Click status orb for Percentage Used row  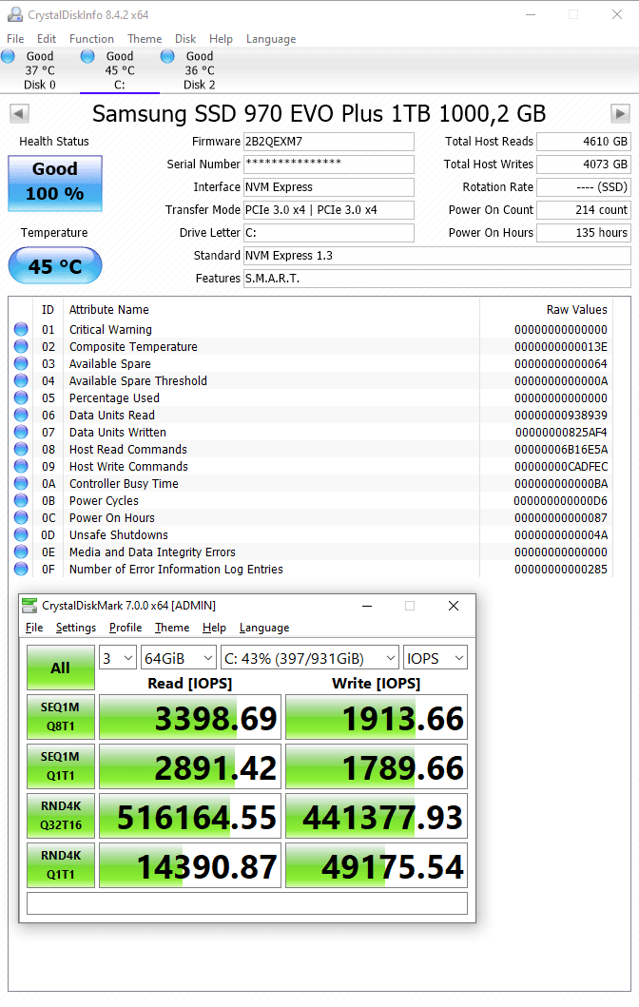(x=21, y=397)
